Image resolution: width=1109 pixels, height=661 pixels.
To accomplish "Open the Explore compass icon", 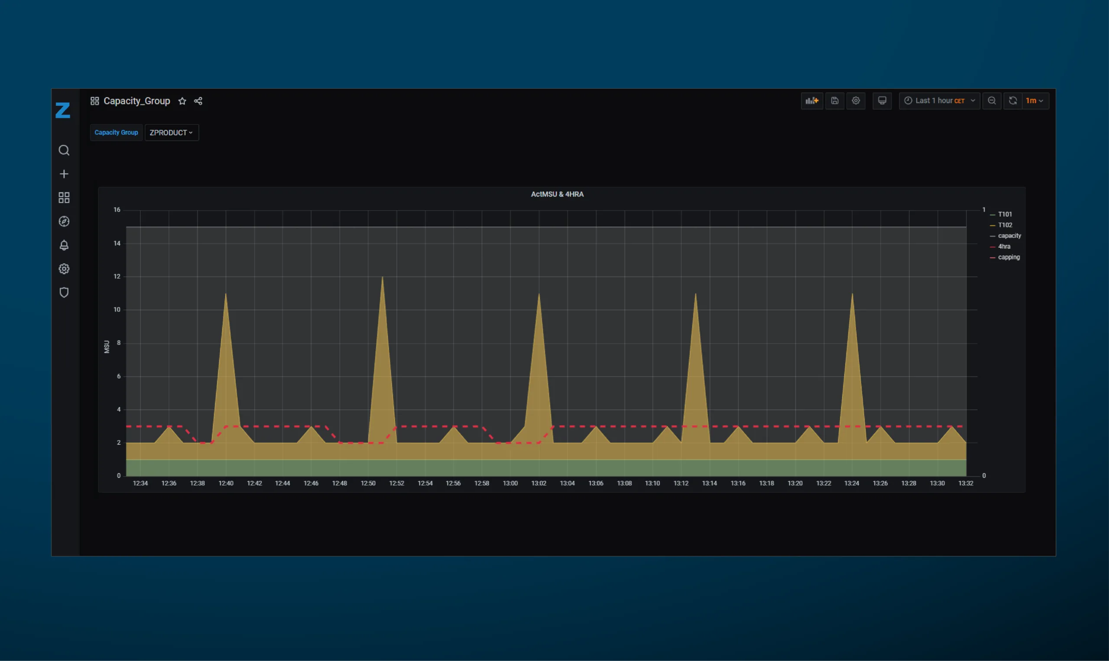I will tap(64, 221).
